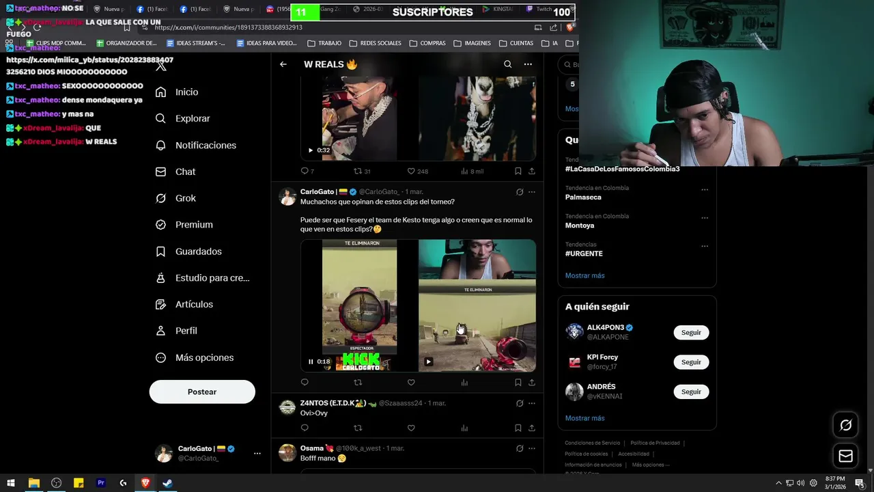Open Notificaciones in the sidebar
This screenshot has width=874, height=492.
pos(195,146)
